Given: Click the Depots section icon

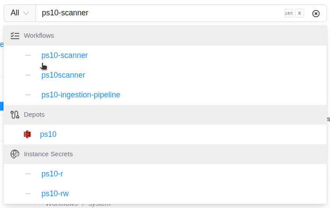Looking at the screenshot, I should (15, 115).
